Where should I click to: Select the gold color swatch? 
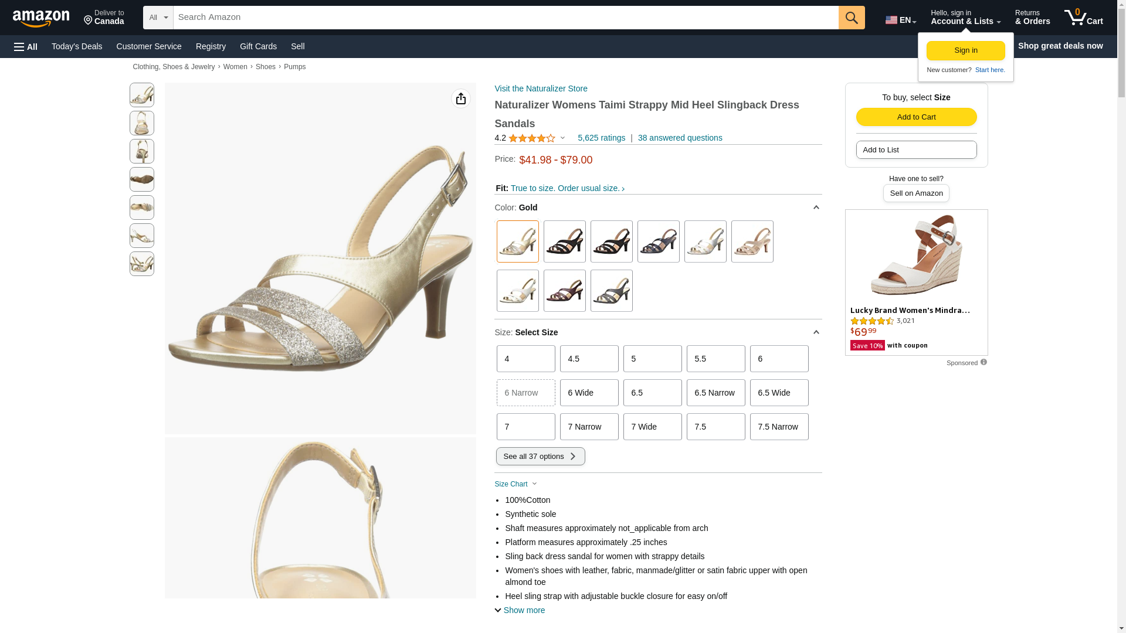[x=517, y=241]
